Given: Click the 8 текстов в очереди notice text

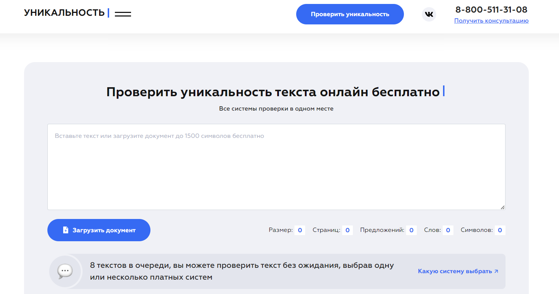Looking at the screenshot, I should (x=242, y=271).
